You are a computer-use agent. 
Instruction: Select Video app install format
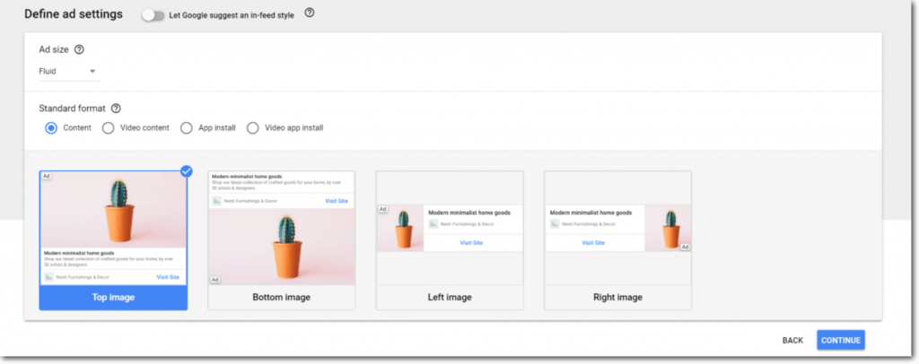(x=253, y=128)
